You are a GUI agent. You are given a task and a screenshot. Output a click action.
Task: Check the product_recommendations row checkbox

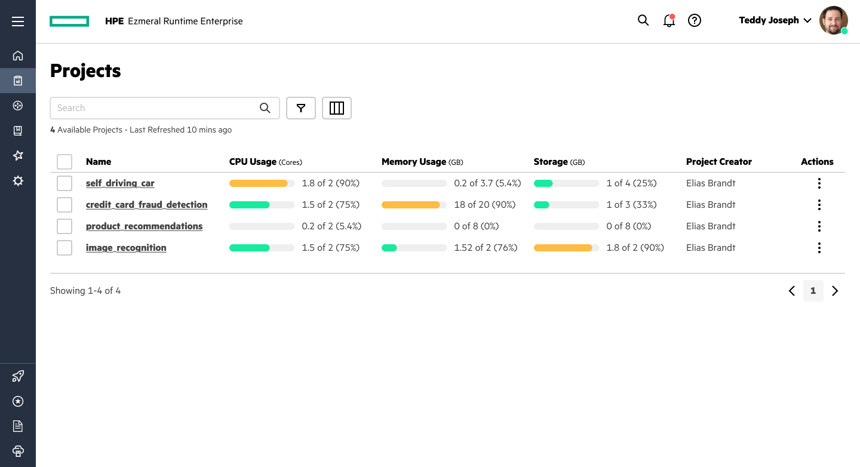(x=64, y=226)
